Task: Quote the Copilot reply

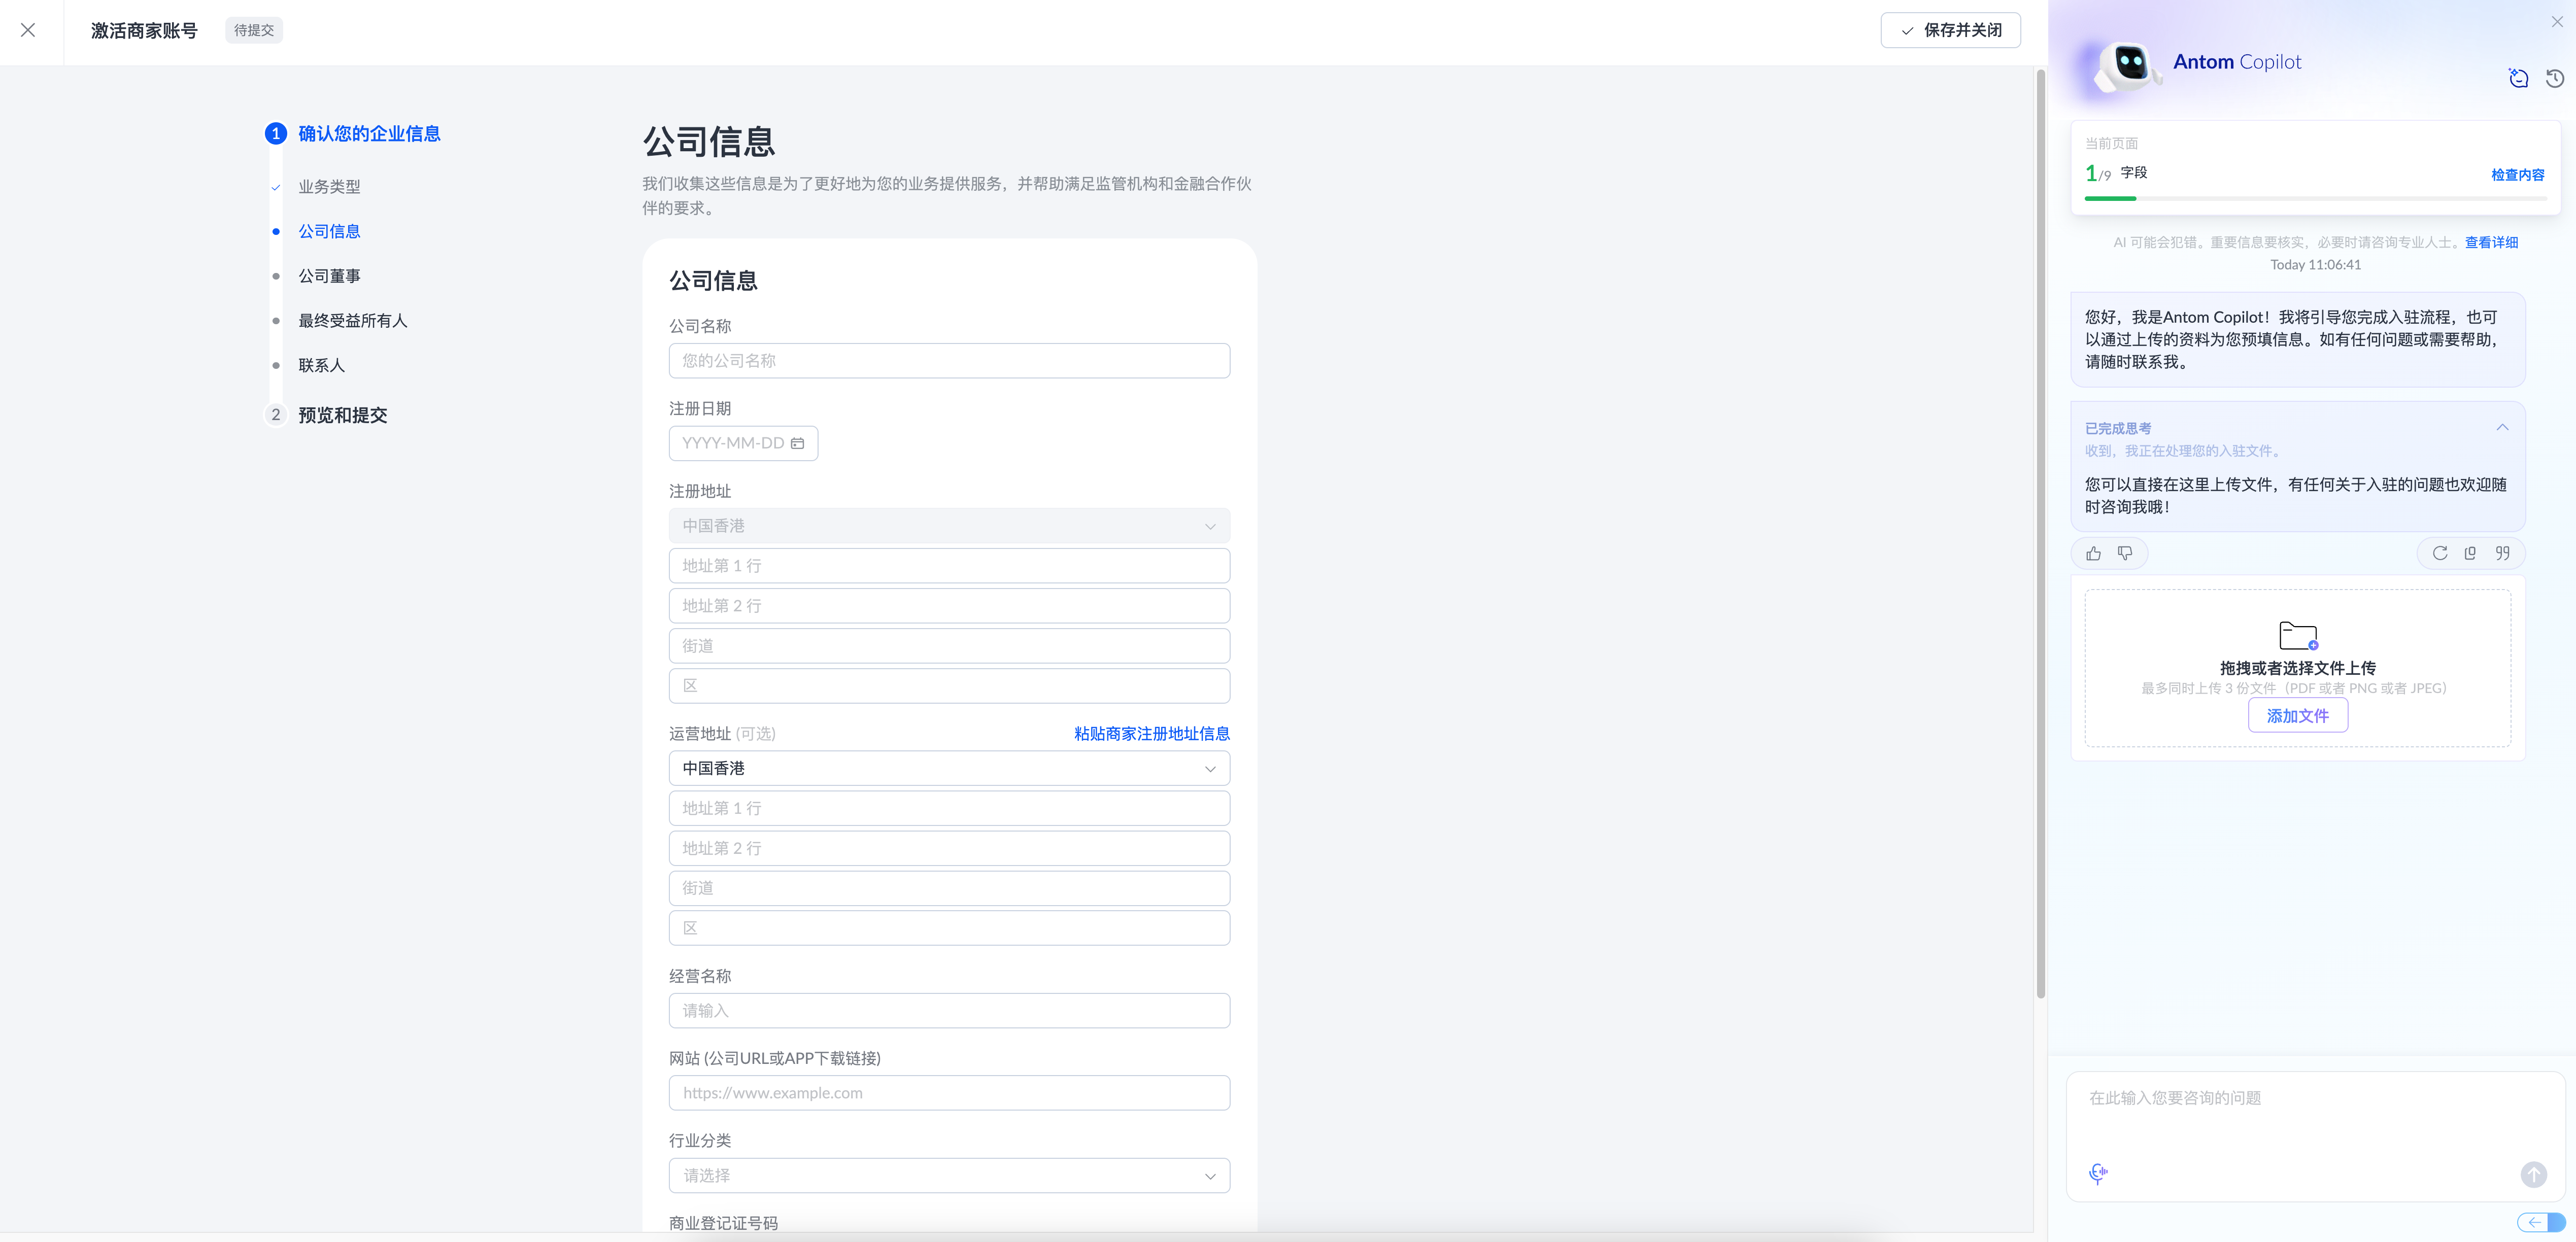Action: [x=2502, y=553]
